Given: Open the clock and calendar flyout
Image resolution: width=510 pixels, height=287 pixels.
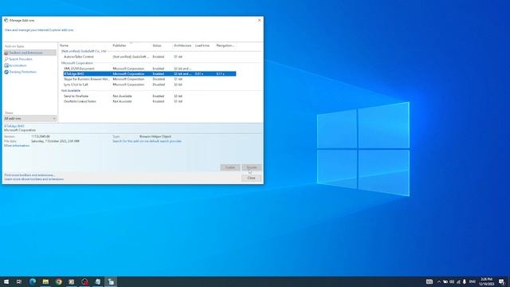Looking at the screenshot, I should pos(487,281).
